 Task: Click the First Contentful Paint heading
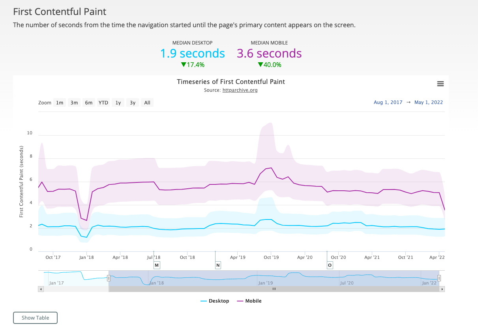tap(60, 12)
